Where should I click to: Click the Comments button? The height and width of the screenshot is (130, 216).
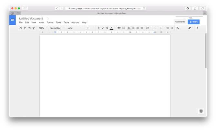[180, 22]
